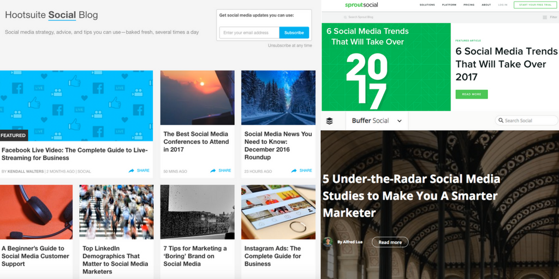Click the Social category link in byline
559x279 pixels.
(x=84, y=172)
